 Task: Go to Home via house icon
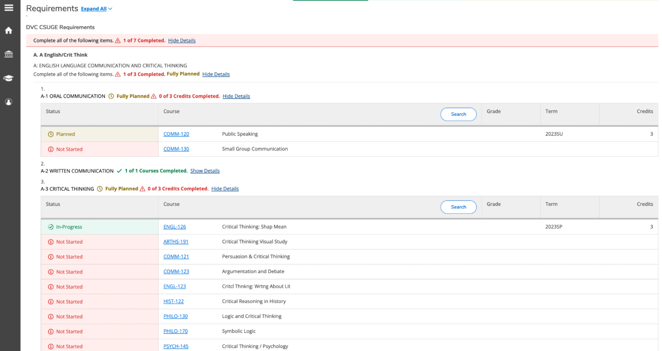[9, 31]
